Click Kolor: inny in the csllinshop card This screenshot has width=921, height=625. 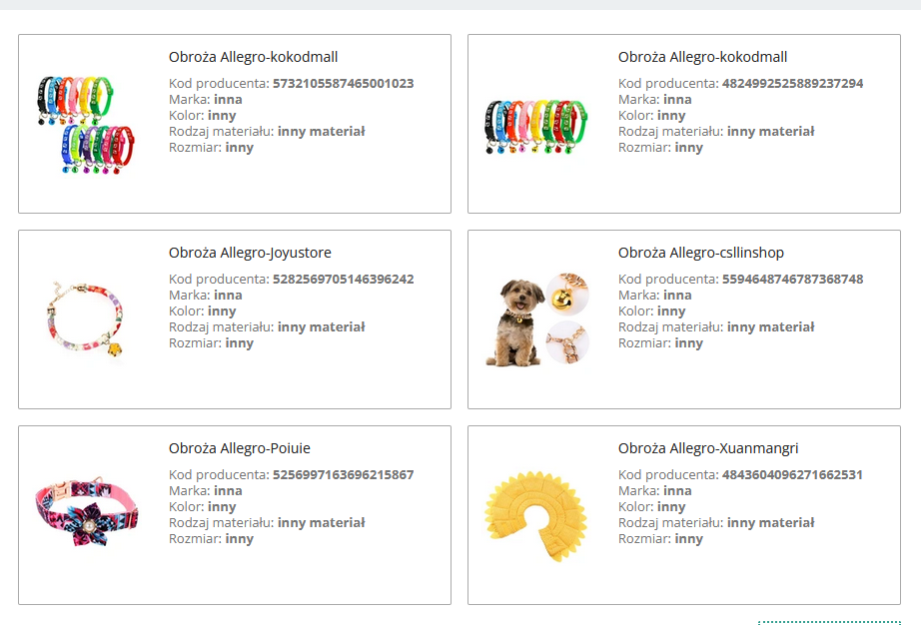[652, 312]
